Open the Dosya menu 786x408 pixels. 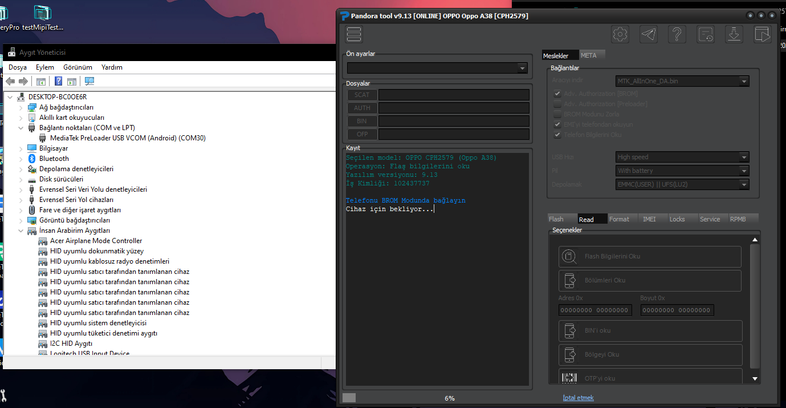[18, 67]
